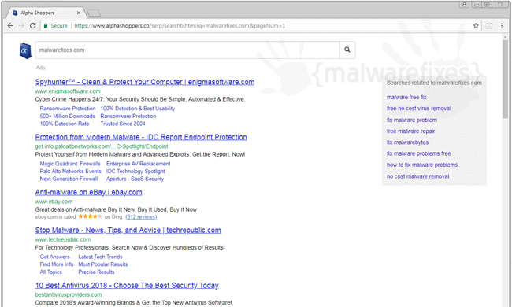Viewport: 512px width, 307px height.
Task: Open Spyhunter Clean & Protect ad link
Action: point(145,82)
